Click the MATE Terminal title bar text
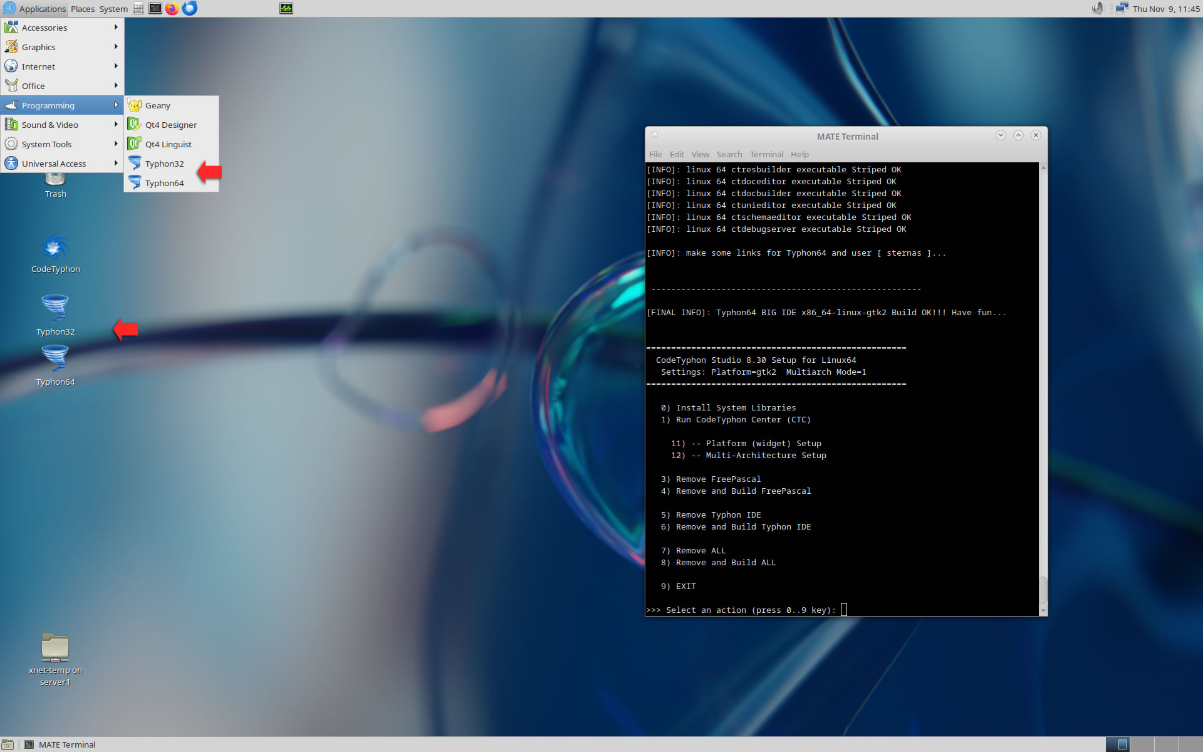The image size is (1203, 752). tap(847, 136)
